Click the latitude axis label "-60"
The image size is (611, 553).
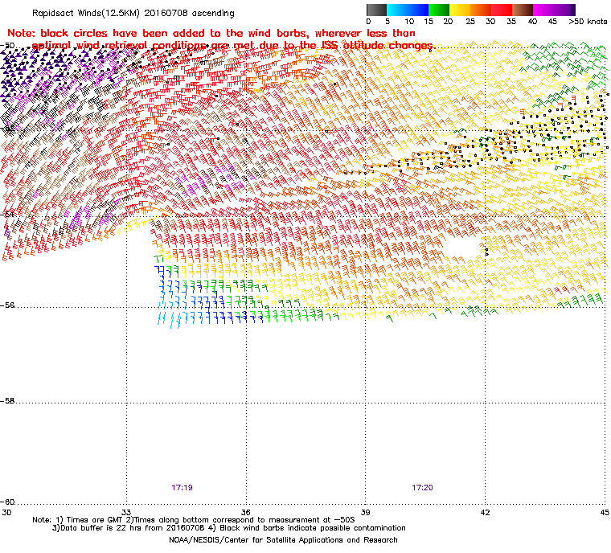pyautogui.click(x=7, y=502)
